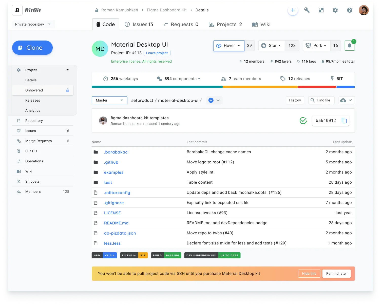Star the Material Desktop UI project

click(x=271, y=46)
